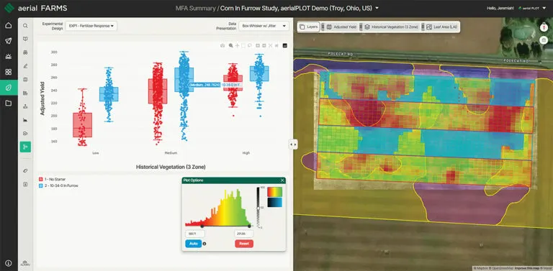Image resolution: width=553 pixels, height=271 pixels.
Task: Click the 'Adjusted Yield' y-axis title
Action: click(x=42, y=98)
